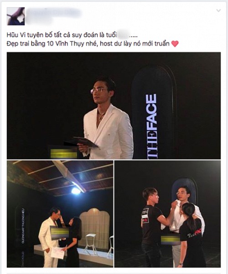Screen dimensions: 228x274
Task: Click the THE FACE sign in top photo
Action: click(151, 126)
